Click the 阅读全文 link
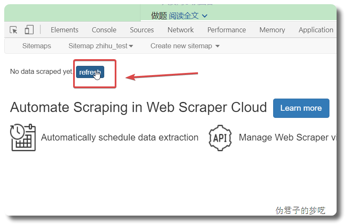This screenshot has height=224, width=345. [x=184, y=16]
